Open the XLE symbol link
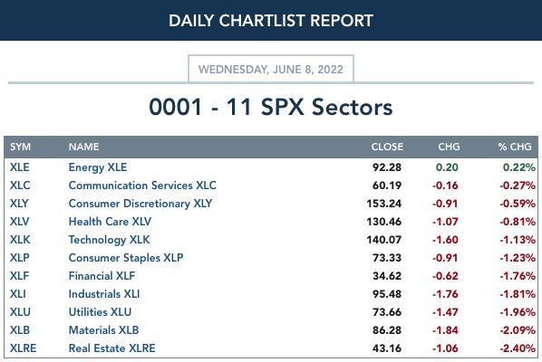Screen dimensions: 542x362 point(20,167)
